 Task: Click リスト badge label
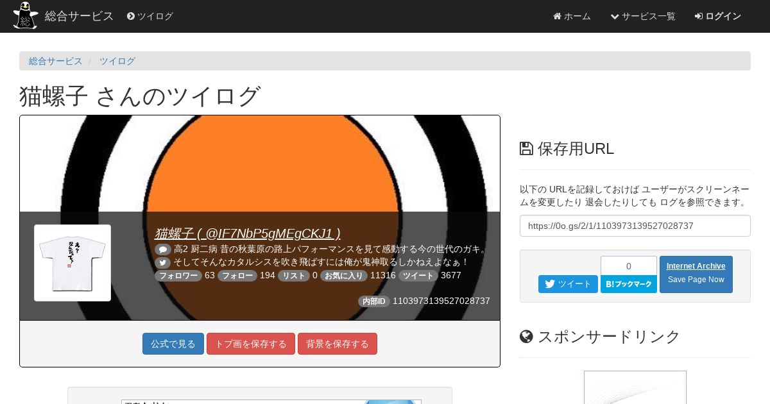click(294, 276)
